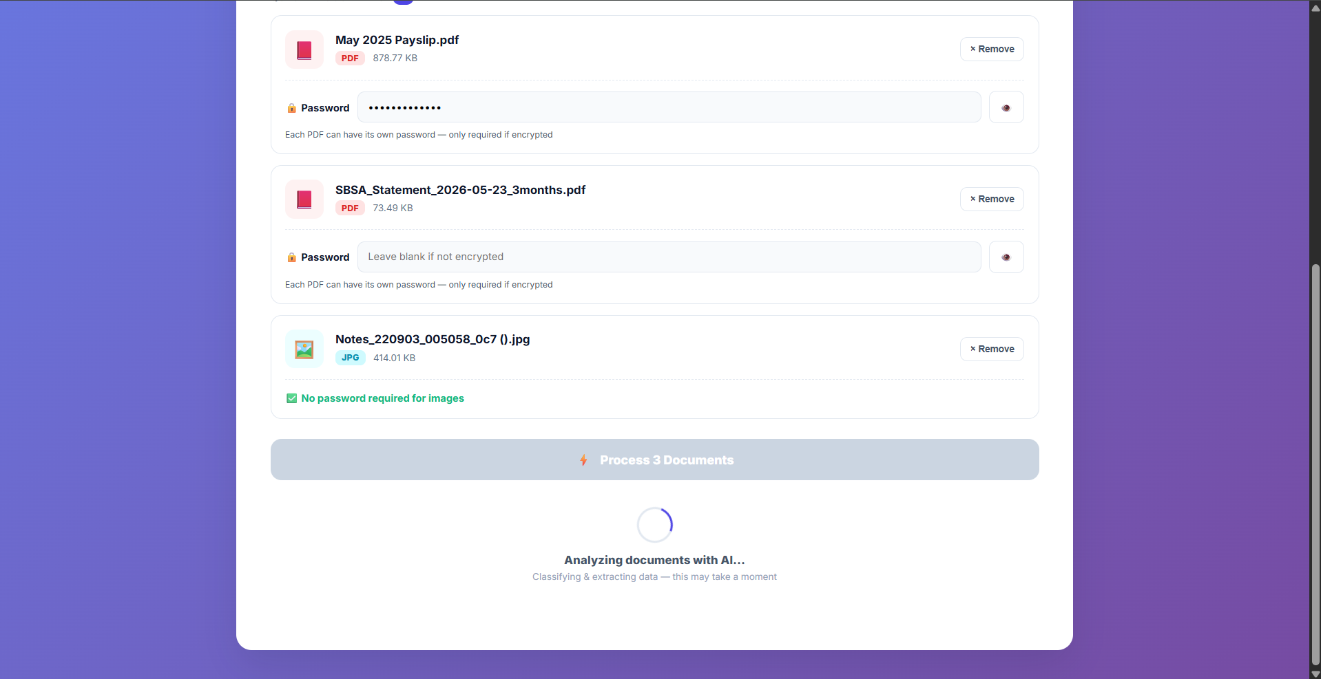This screenshot has height=679, width=1321.
Task: Click the 414.01 KB file size
Action: (395, 358)
